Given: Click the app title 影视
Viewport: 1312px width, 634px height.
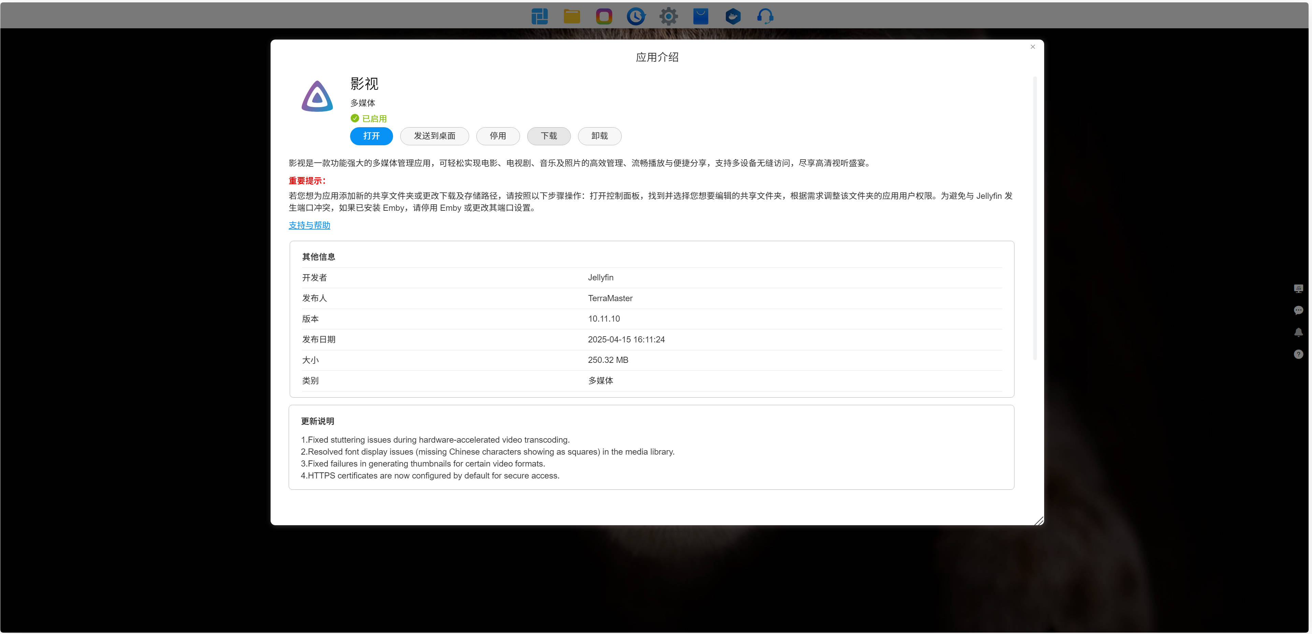Looking at the screenshot, I should pyautogui.click(x=364, y=84).
